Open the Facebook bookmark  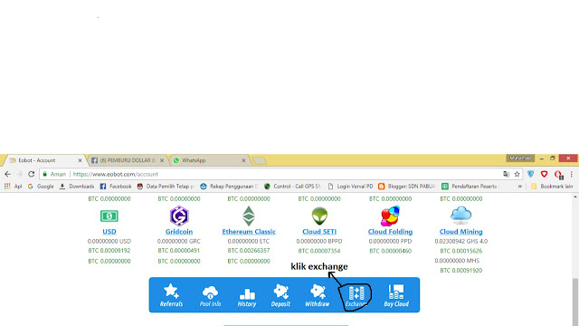(x=116, y=187)
